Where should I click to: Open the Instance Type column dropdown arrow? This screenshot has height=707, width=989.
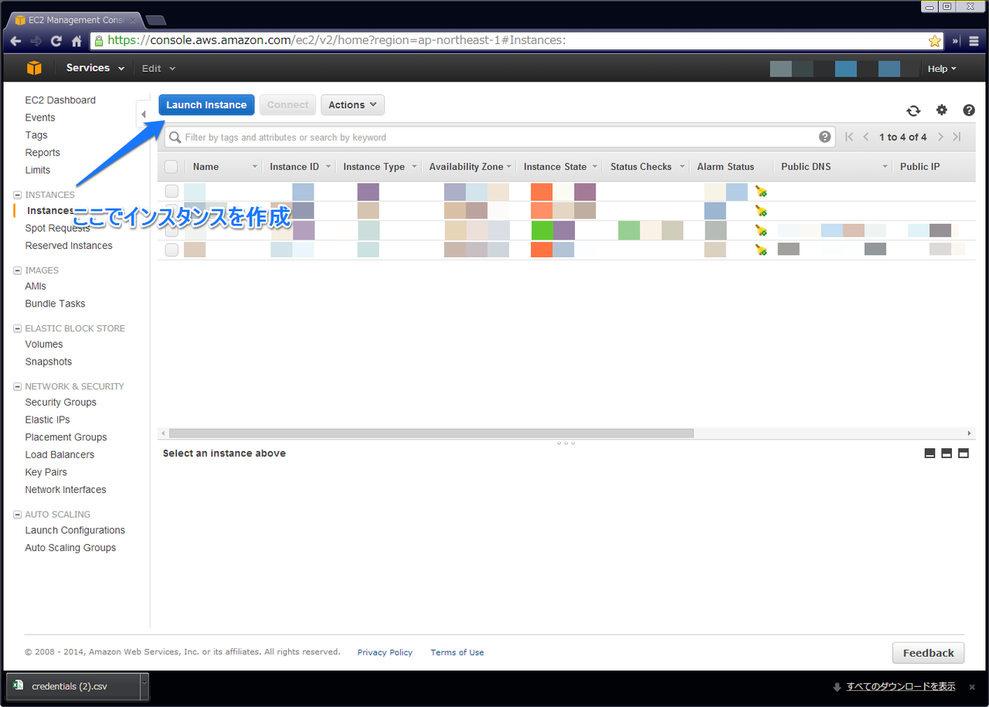pyautogui.click(x=414, y=167)
